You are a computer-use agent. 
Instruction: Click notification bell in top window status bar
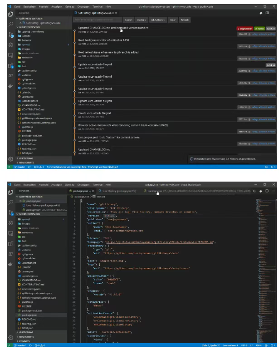[272, 167]
